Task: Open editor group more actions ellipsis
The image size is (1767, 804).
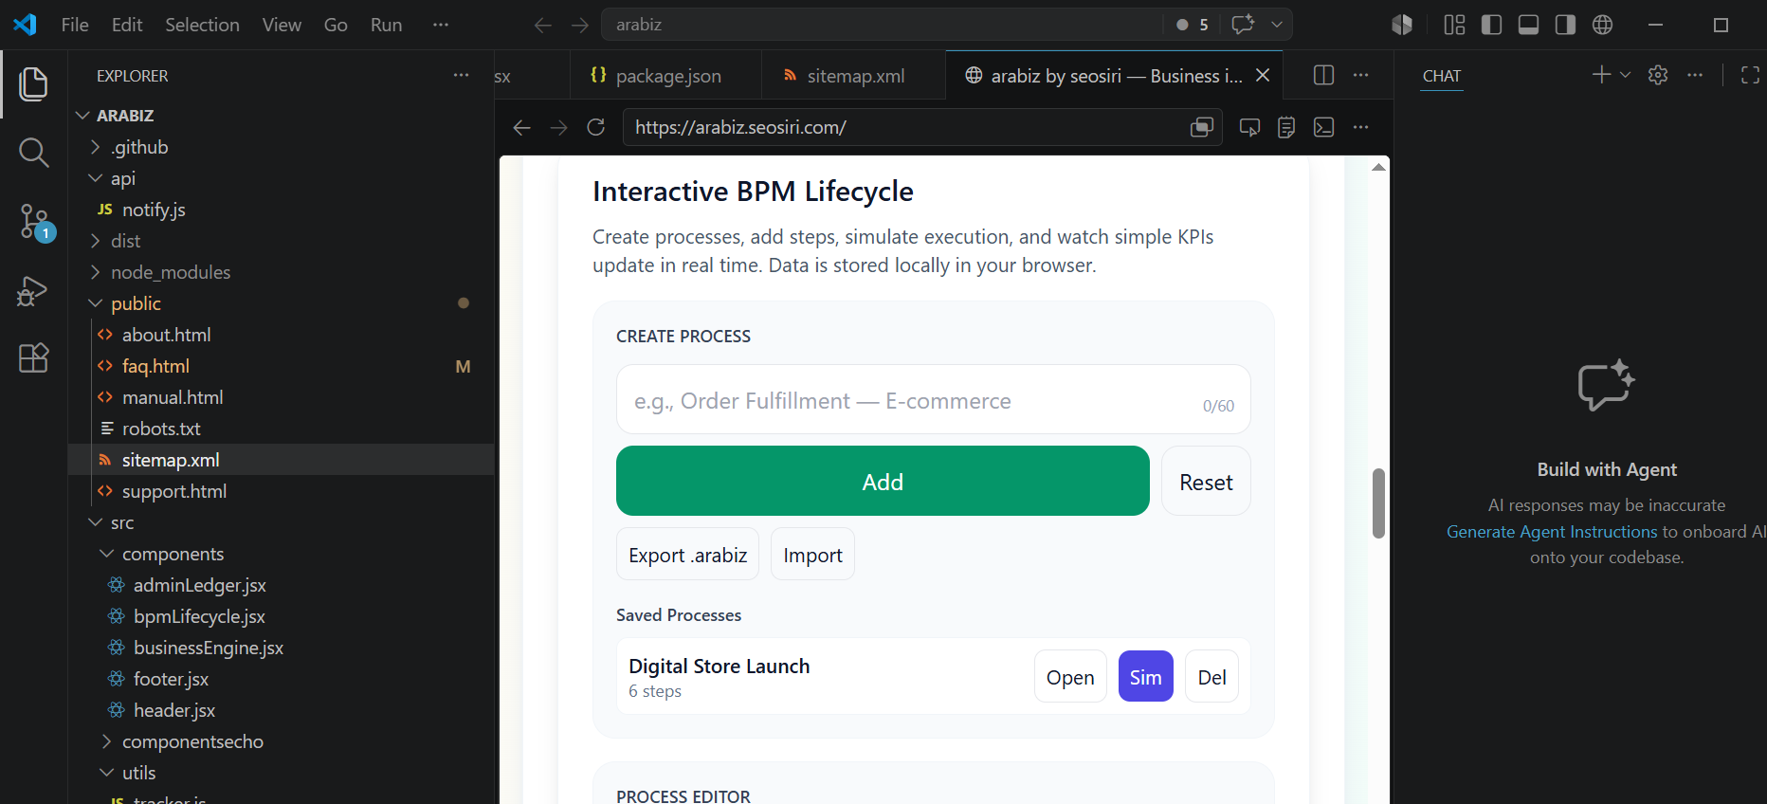Action: click(1360, 76)
